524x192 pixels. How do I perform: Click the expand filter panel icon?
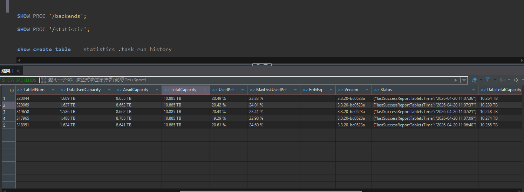pyautogui.click(x=43, y=80)
